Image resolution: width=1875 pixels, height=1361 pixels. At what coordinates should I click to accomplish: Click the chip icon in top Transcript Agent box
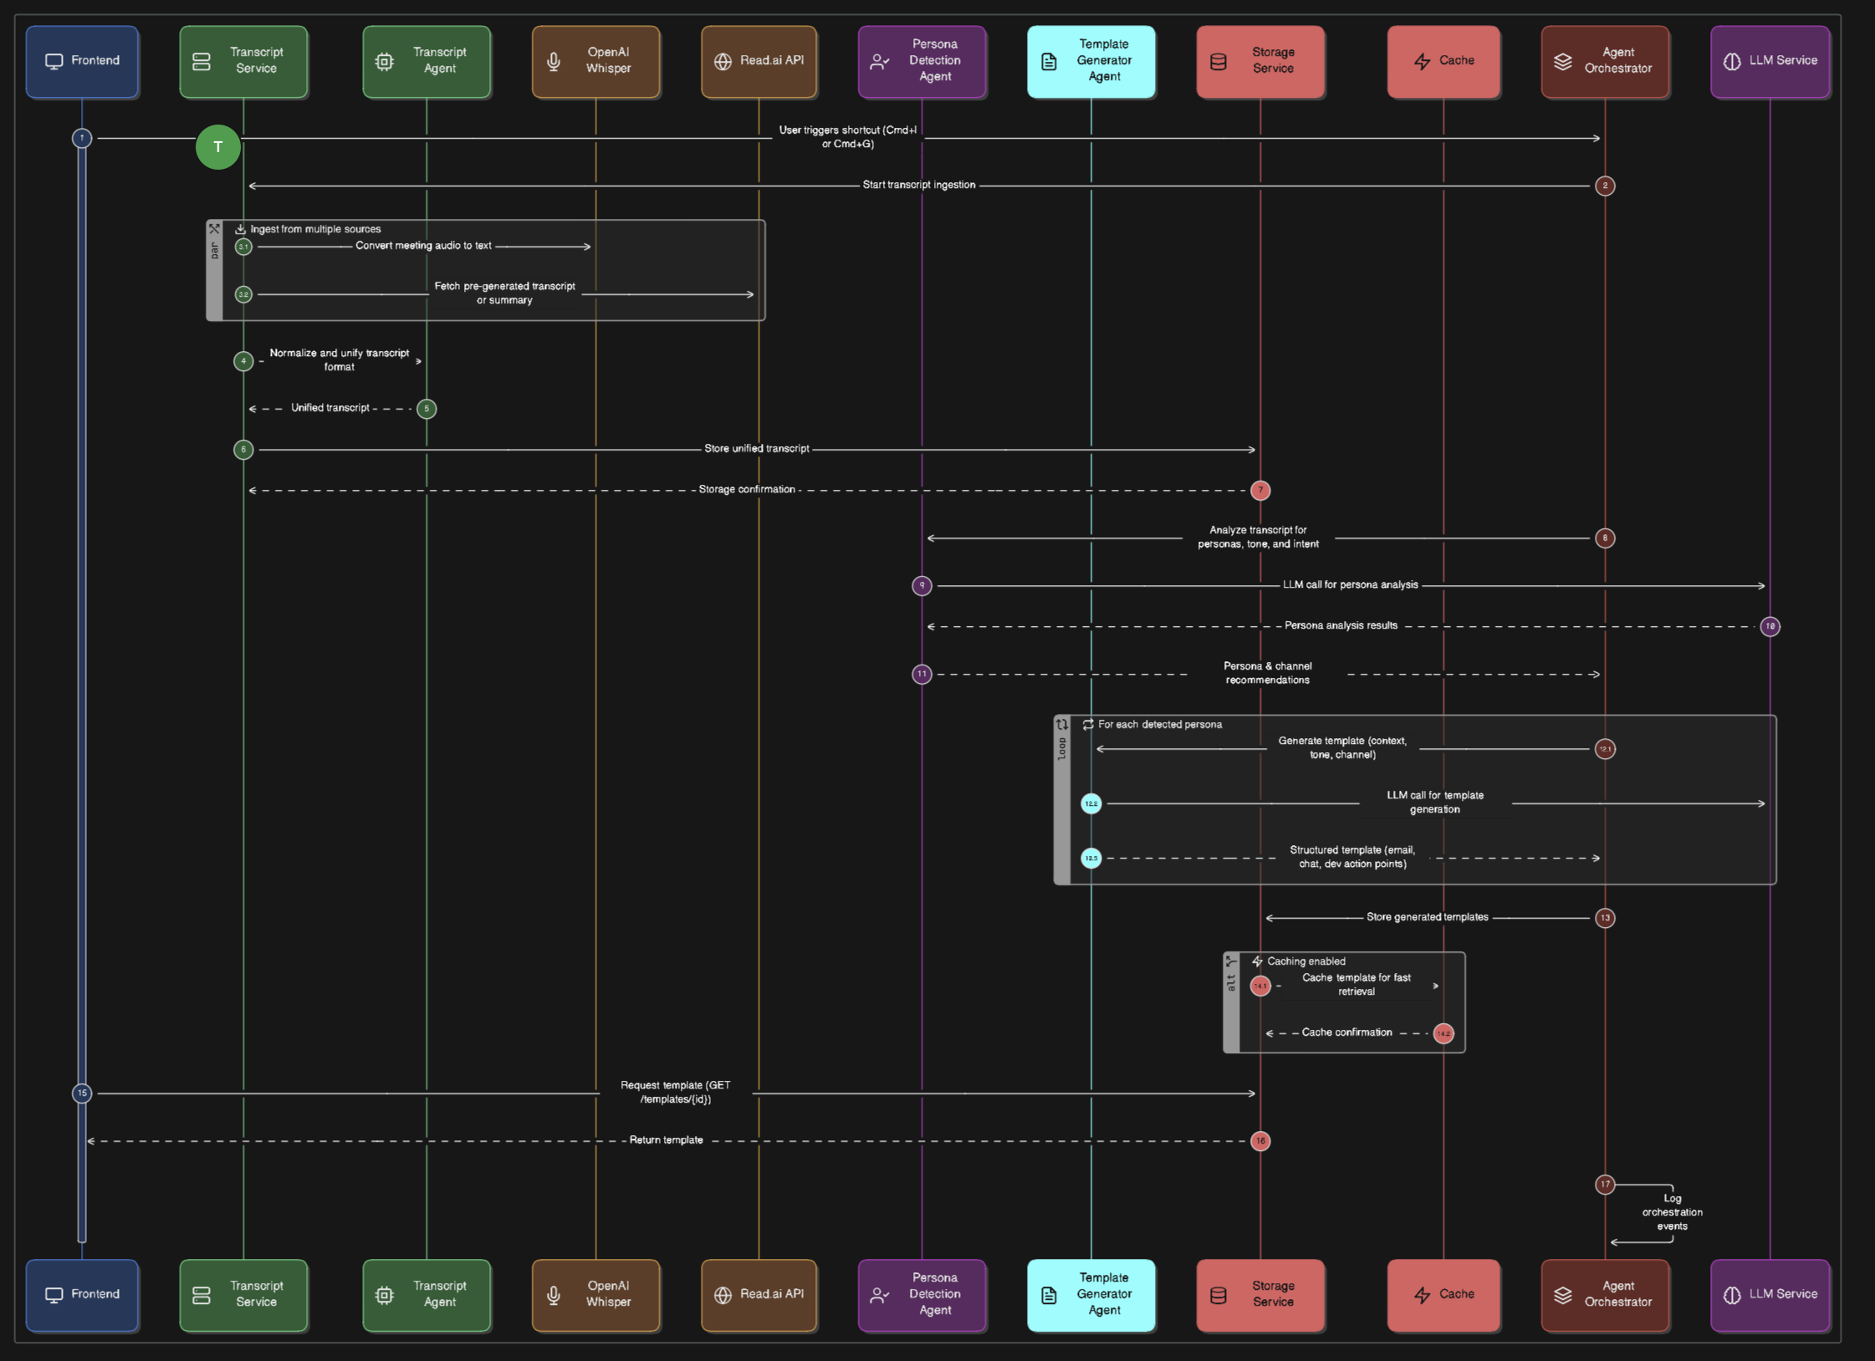(x=384, y=61)
